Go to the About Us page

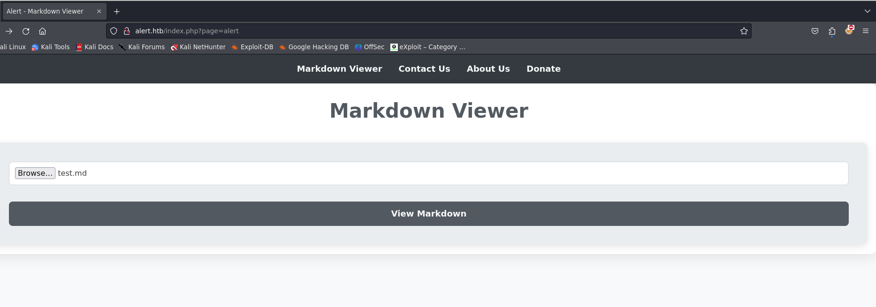[488, 69]
